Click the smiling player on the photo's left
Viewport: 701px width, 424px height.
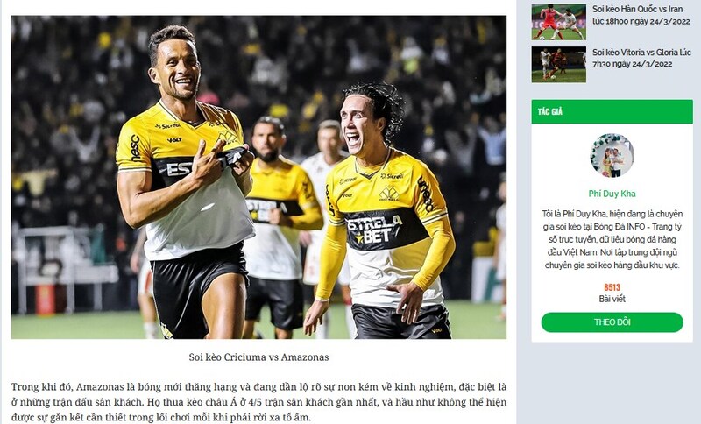[184, 183]
